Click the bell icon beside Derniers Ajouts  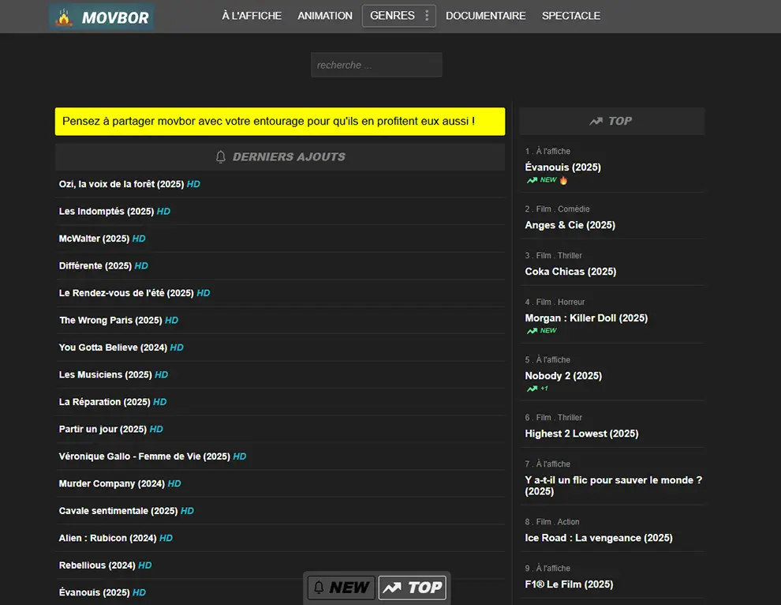coord(221,156)
